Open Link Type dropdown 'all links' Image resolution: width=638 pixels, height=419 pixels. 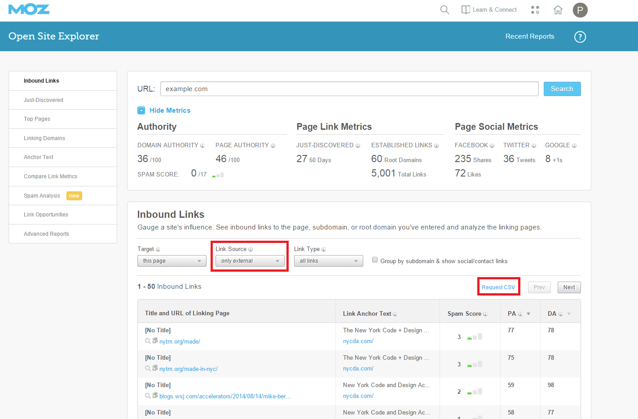(x=329, y=261)
